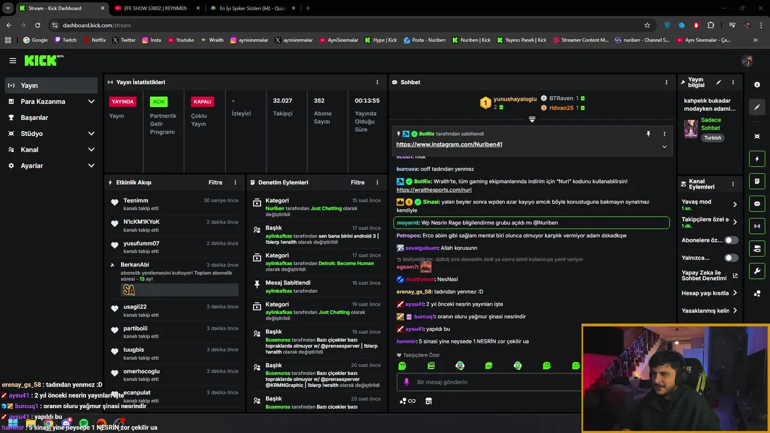Select the Tesnimm follow event row

[x=174, y=204]
